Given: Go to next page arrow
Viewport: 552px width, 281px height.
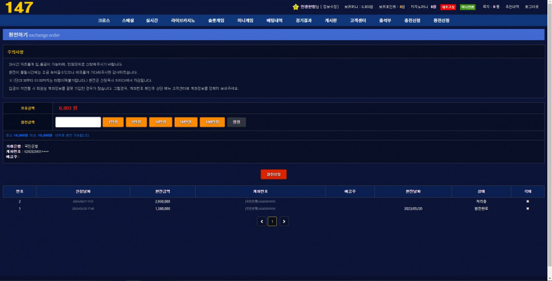Looking at the screenshot, I should [284, 222].
